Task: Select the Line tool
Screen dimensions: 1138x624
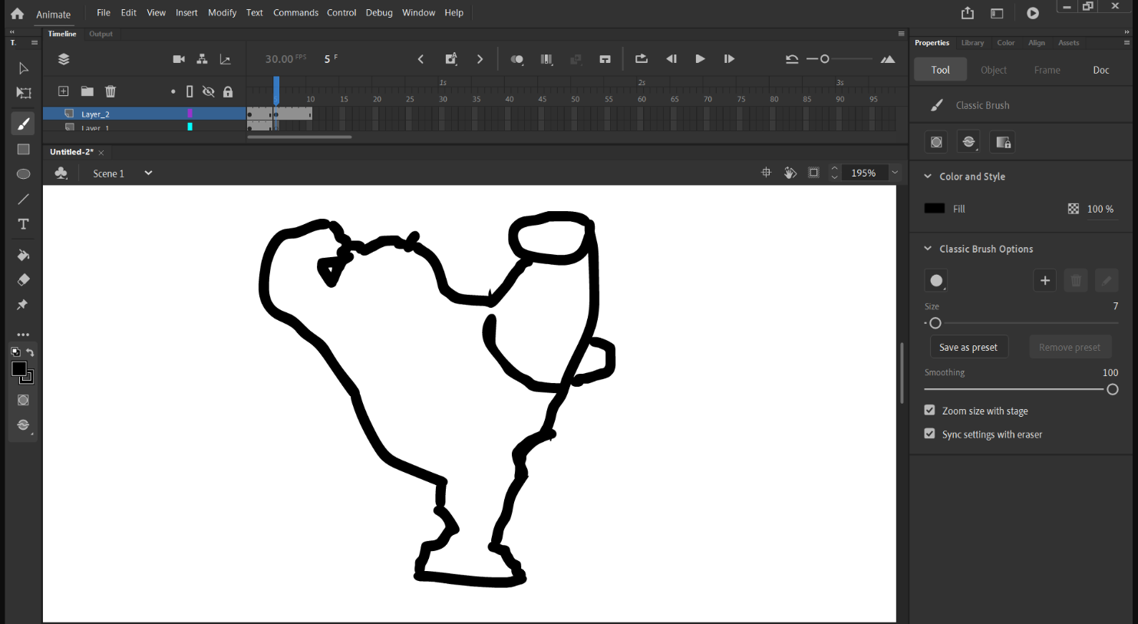Action: coord(23,199)
